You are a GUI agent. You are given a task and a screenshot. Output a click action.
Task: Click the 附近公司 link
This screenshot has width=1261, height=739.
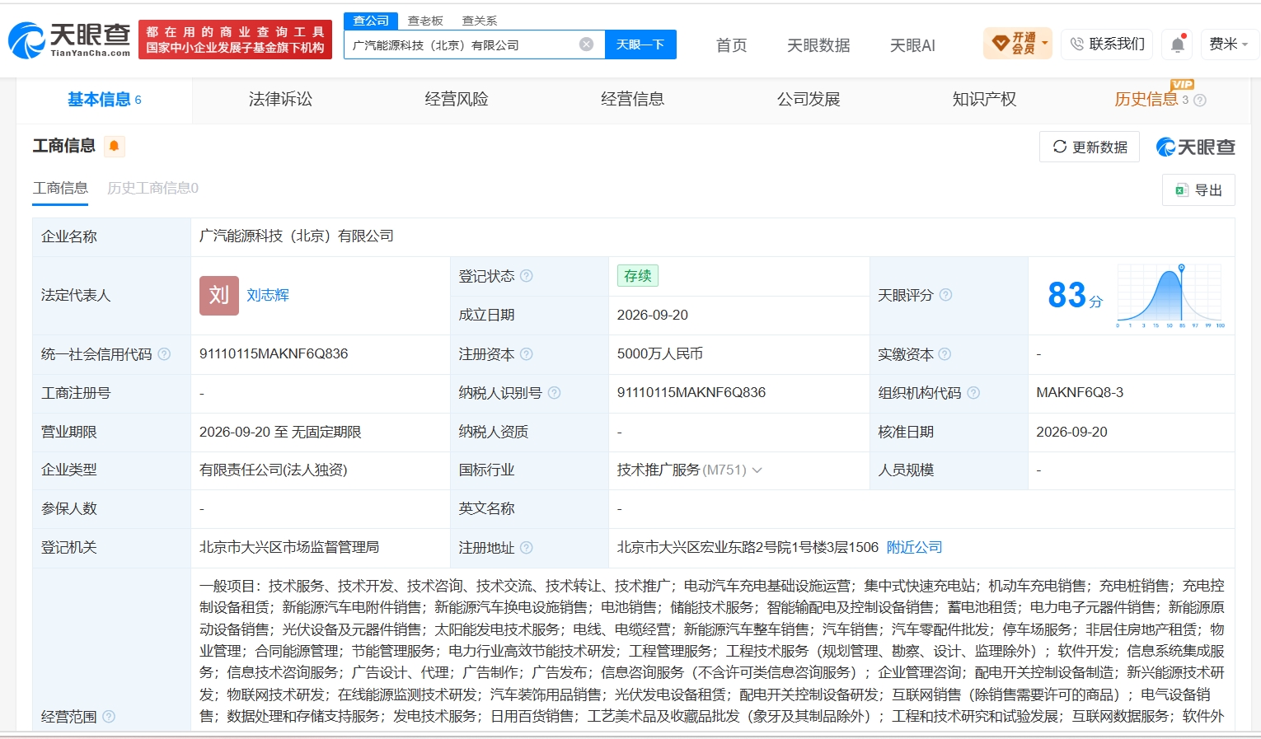tap(914, 548)
